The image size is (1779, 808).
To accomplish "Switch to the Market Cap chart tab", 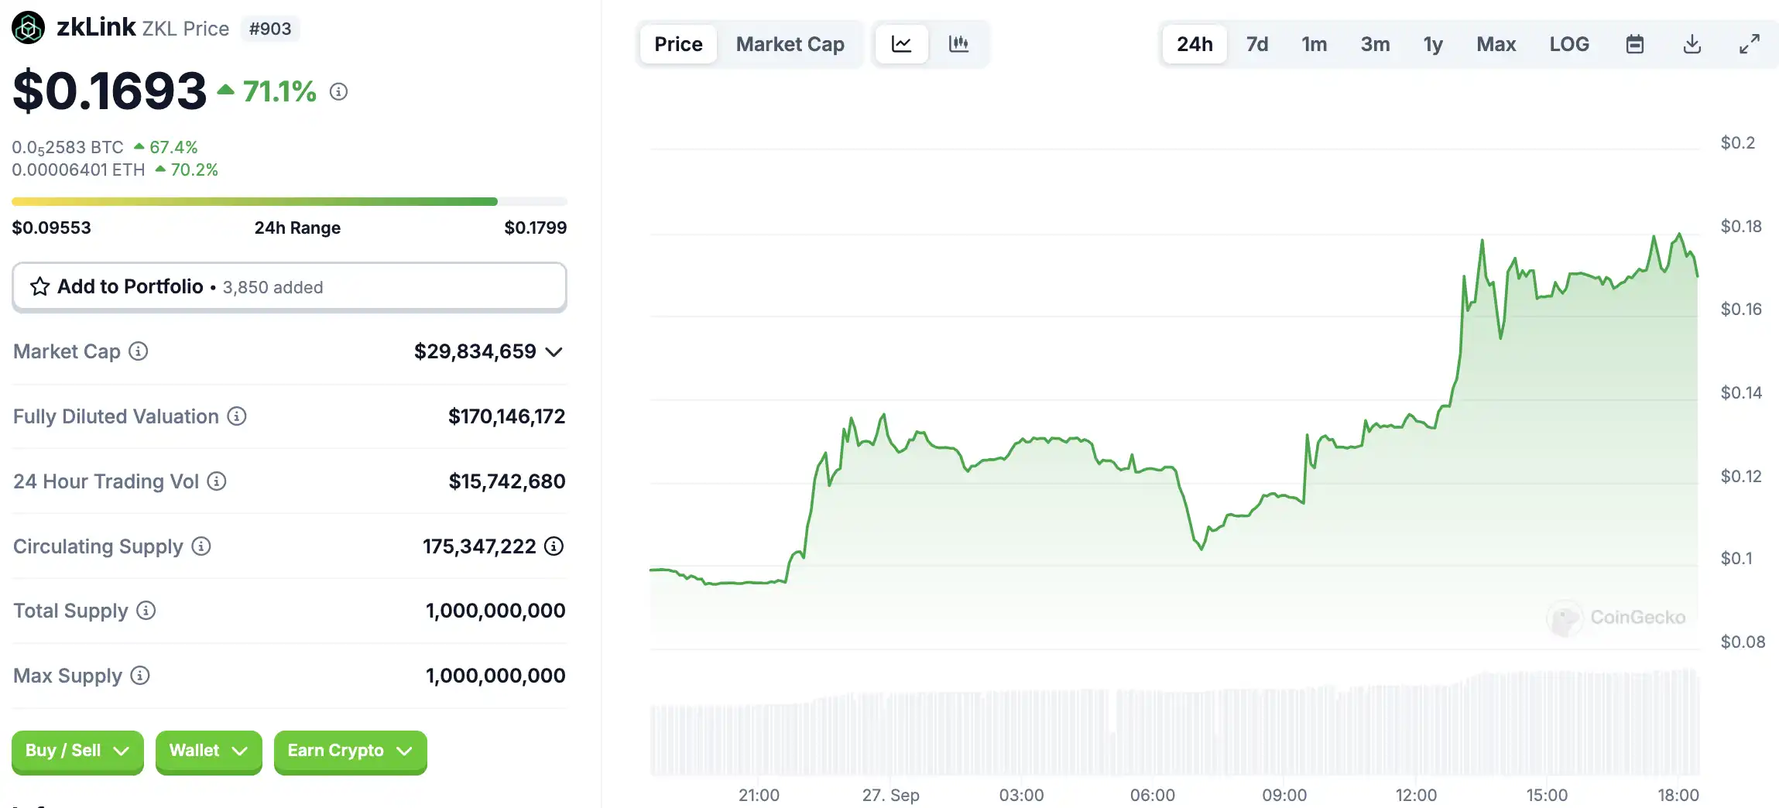I will coord(790,44).
